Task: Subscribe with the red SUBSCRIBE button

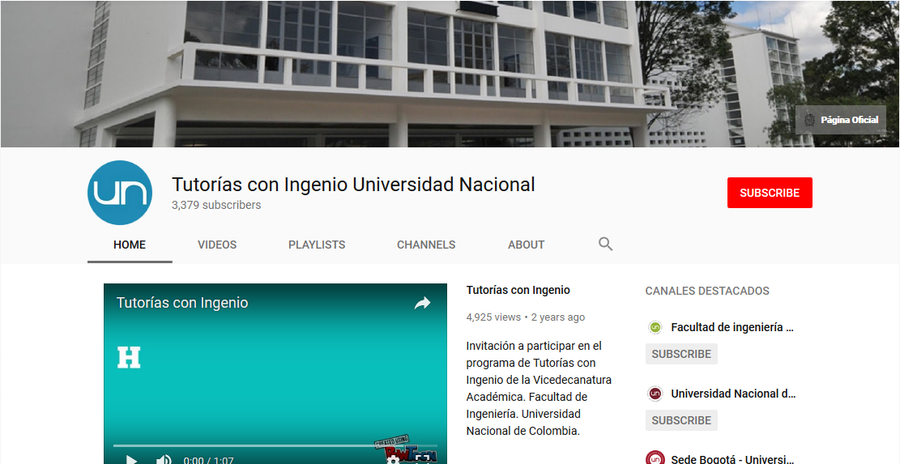Action: (x=770, y=193)
